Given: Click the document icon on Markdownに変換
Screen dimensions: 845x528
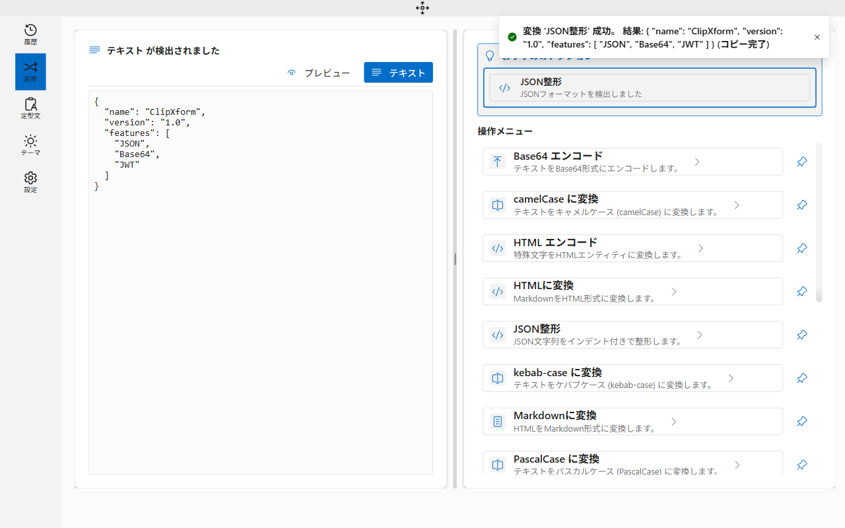Looking at the screenshot, I should coord(497,421).
